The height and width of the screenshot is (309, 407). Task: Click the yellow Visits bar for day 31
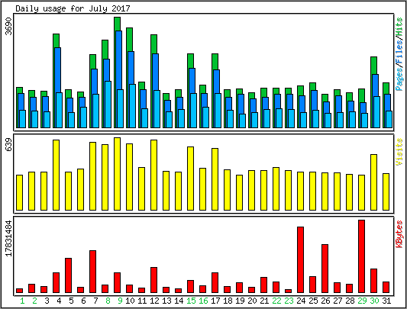386,192
